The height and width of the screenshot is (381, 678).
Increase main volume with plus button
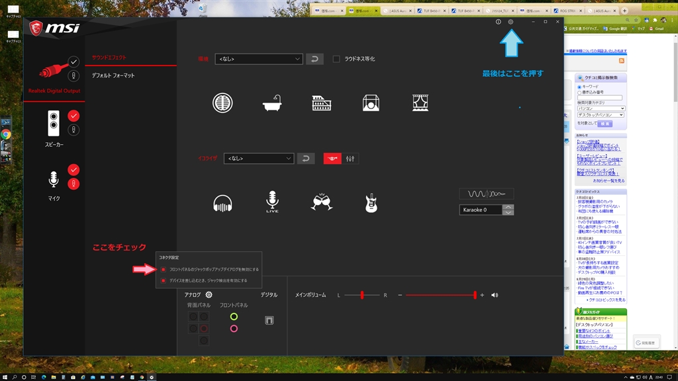(x=482, y=295)
